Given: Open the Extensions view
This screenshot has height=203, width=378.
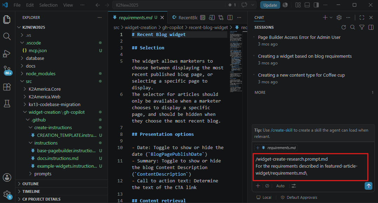Looking at the screenshot, I should click(x=7, y=87).
